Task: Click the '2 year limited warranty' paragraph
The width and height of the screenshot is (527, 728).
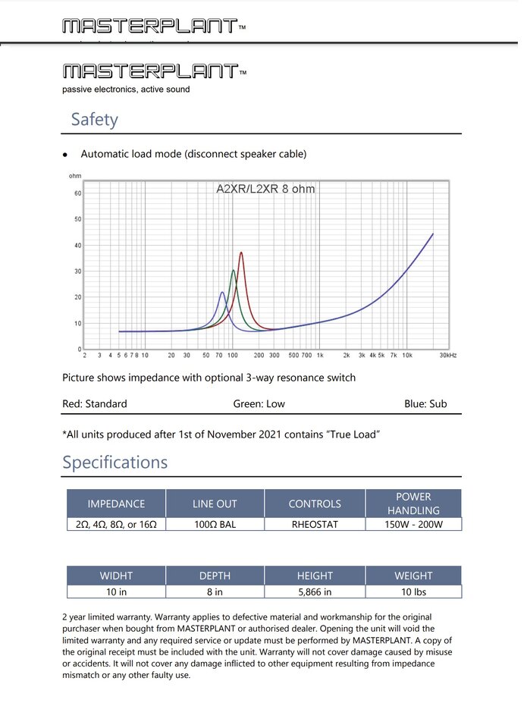Action: point(257,646)
